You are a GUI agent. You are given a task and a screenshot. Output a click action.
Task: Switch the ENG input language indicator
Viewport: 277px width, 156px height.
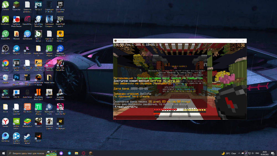[x=257, y=153]
